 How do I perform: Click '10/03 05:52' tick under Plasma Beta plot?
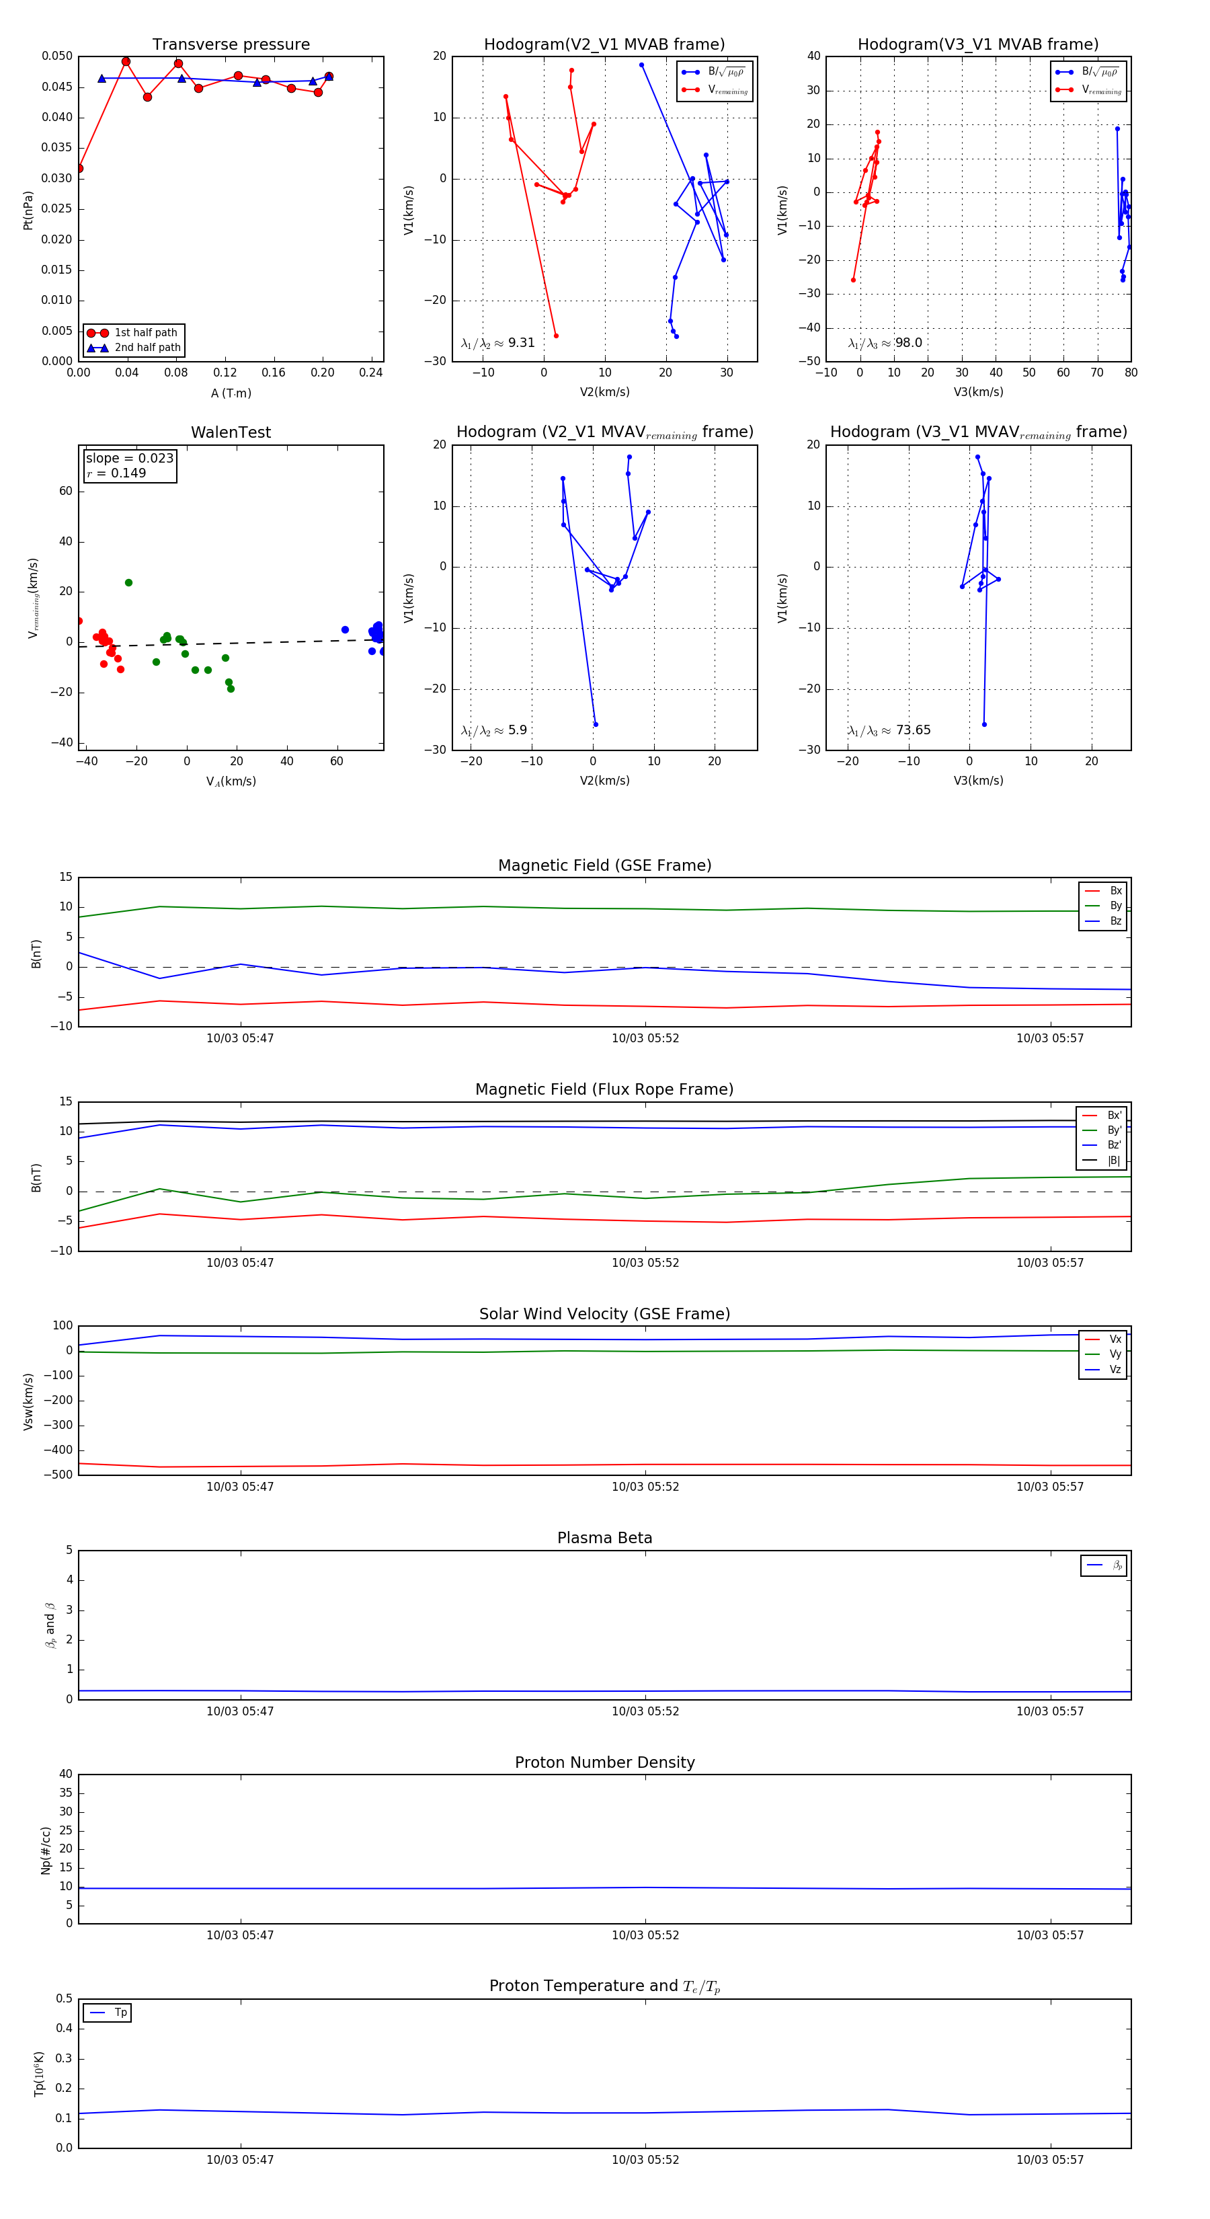(645, 1711)
